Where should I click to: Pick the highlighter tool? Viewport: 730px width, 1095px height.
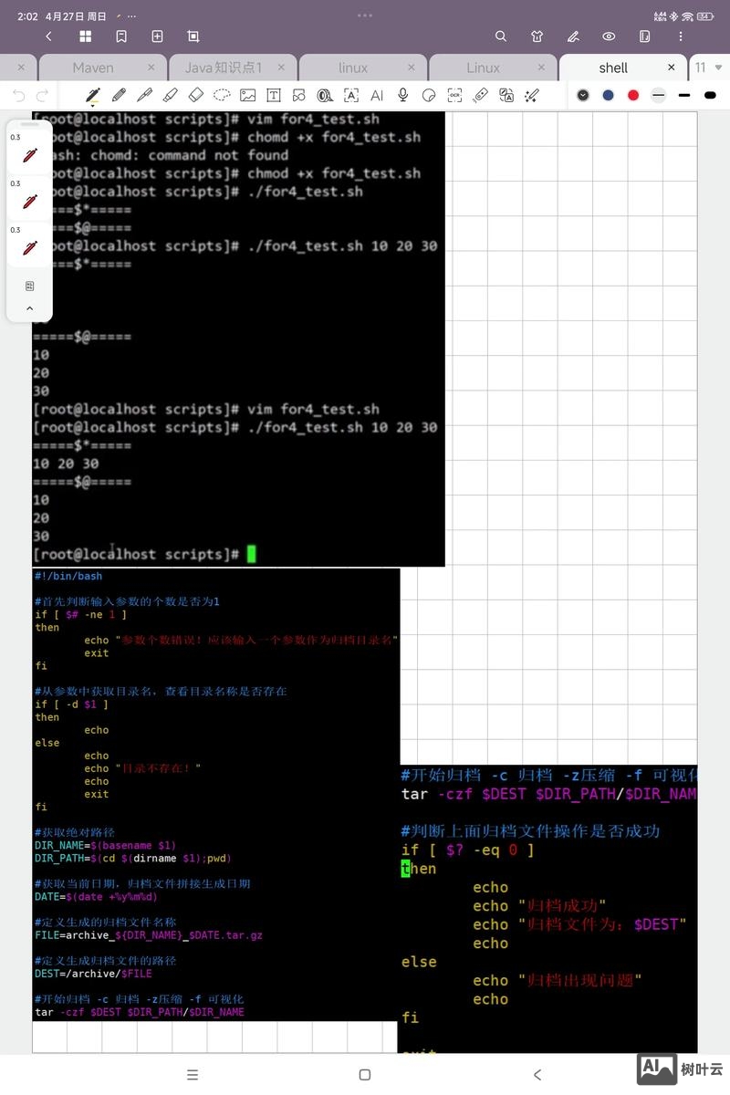[168, 95]
